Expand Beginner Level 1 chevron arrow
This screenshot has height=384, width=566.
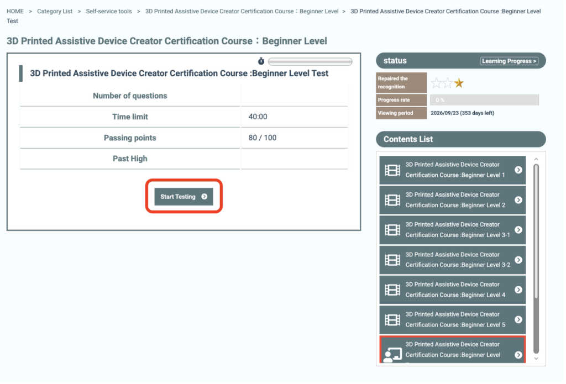pos(518,170)
